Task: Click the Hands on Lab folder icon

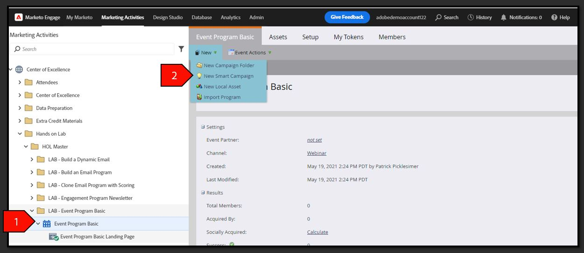Action: click(x=28, y=134)
